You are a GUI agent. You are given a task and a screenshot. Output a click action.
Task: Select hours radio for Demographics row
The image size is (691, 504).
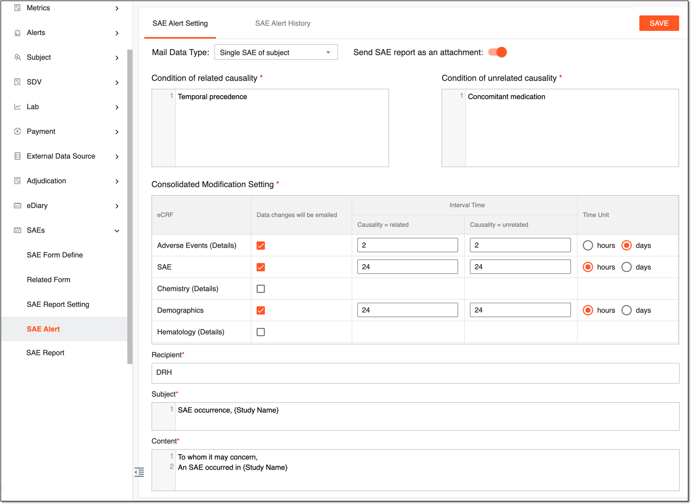(588, 311)
